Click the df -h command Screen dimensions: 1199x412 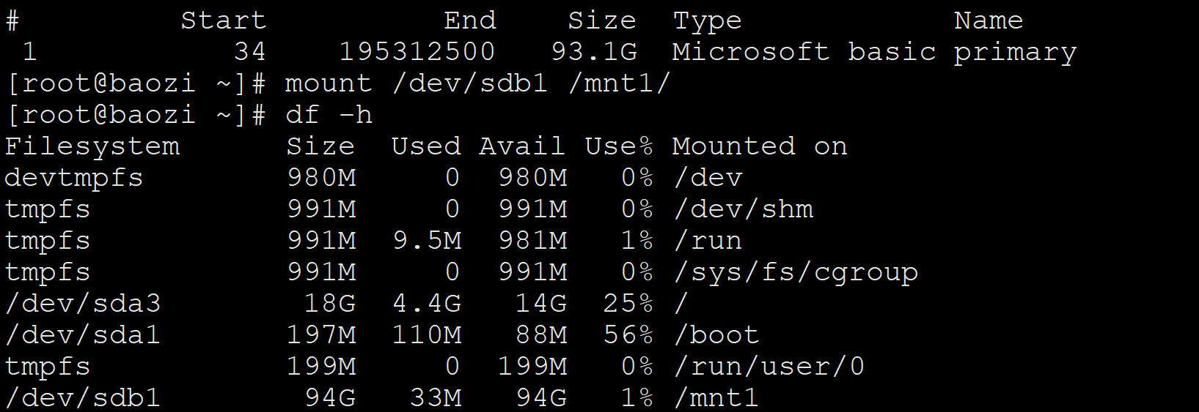coord(329,115)
